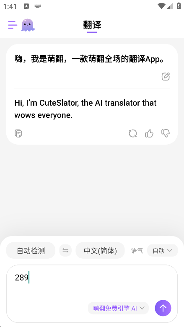The image size is (184, 327).
Task: Open the hamburger menu icon
Action: tap(13, 25)
